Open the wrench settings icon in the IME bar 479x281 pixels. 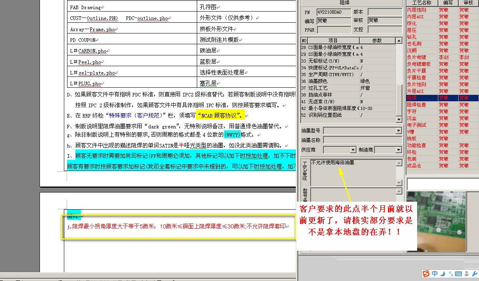pos(474,273)
